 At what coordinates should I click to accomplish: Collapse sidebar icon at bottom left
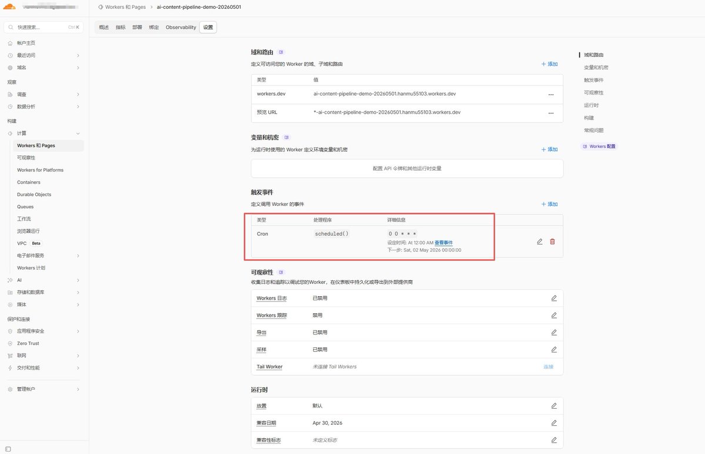[x=8, y=449]
